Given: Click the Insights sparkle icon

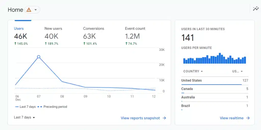Looking at the screenshot, I should pos(256,9).
